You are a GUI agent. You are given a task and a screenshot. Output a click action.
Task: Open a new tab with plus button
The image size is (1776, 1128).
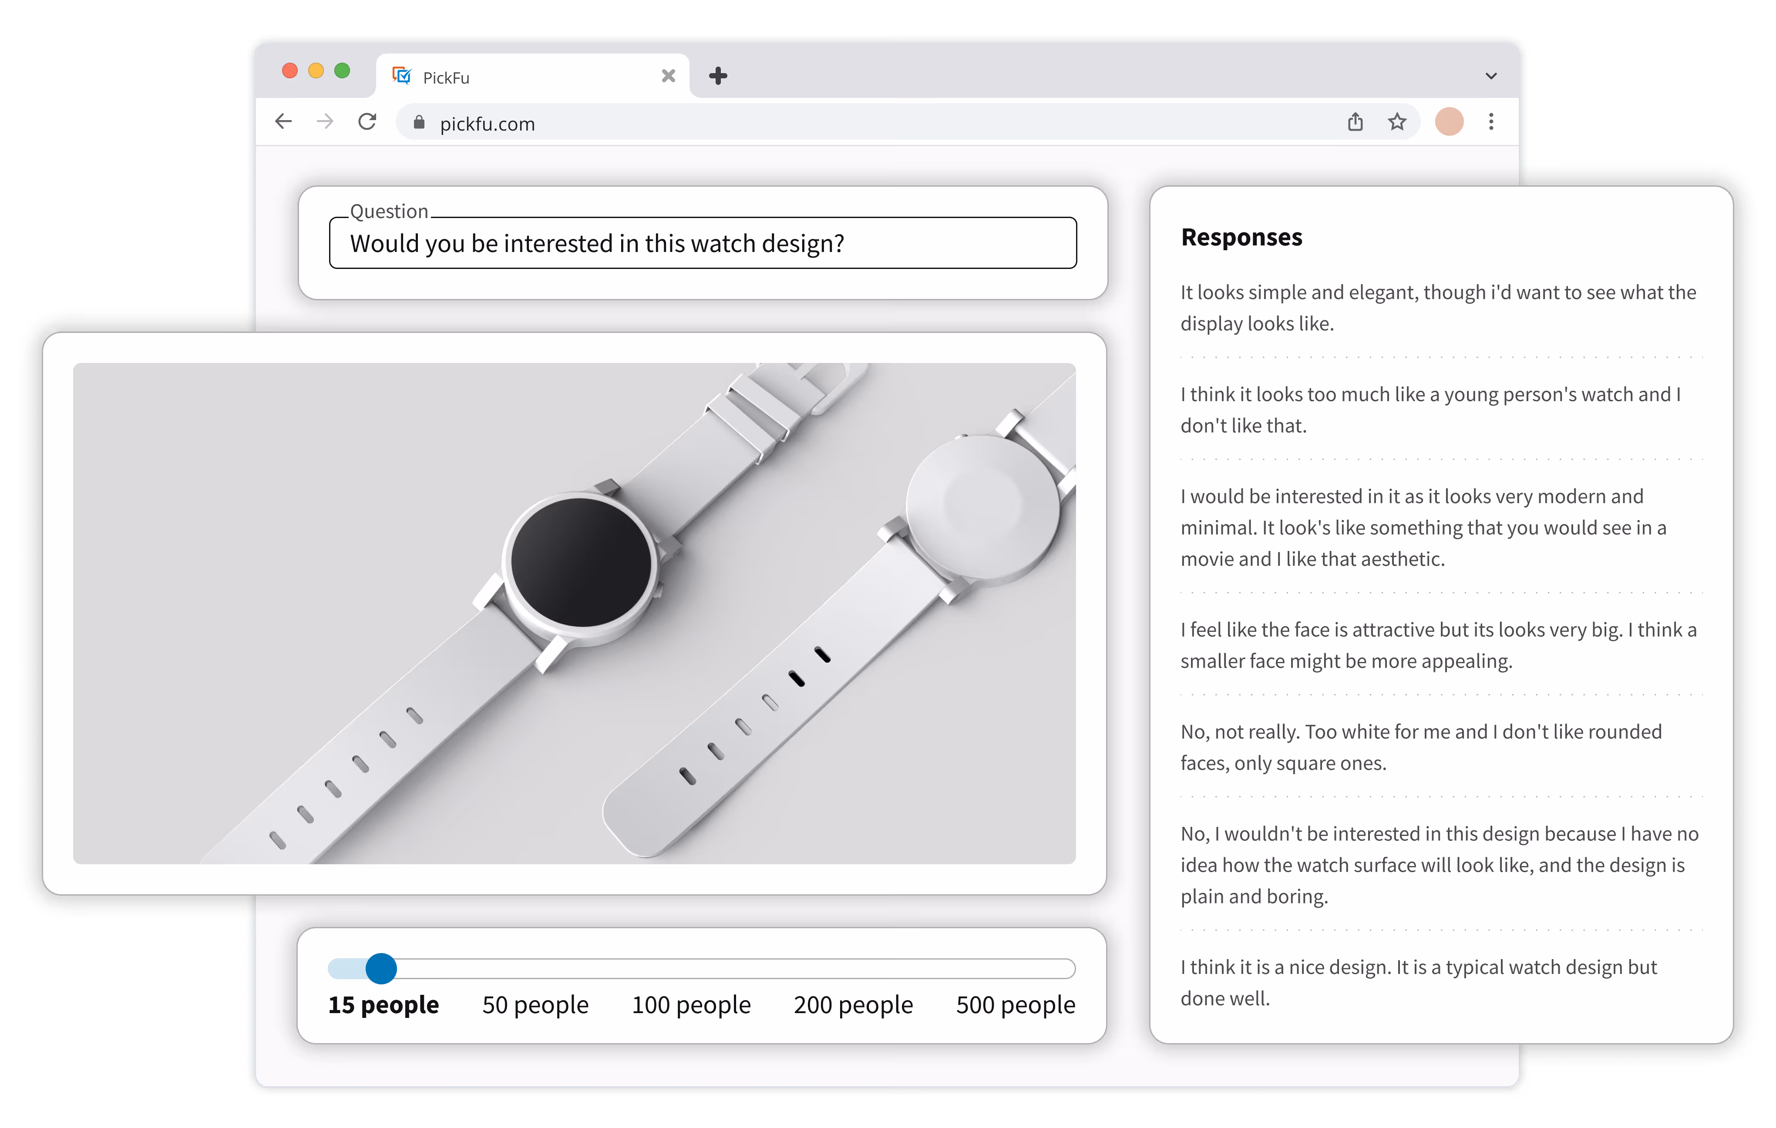(x=718, y=76)
